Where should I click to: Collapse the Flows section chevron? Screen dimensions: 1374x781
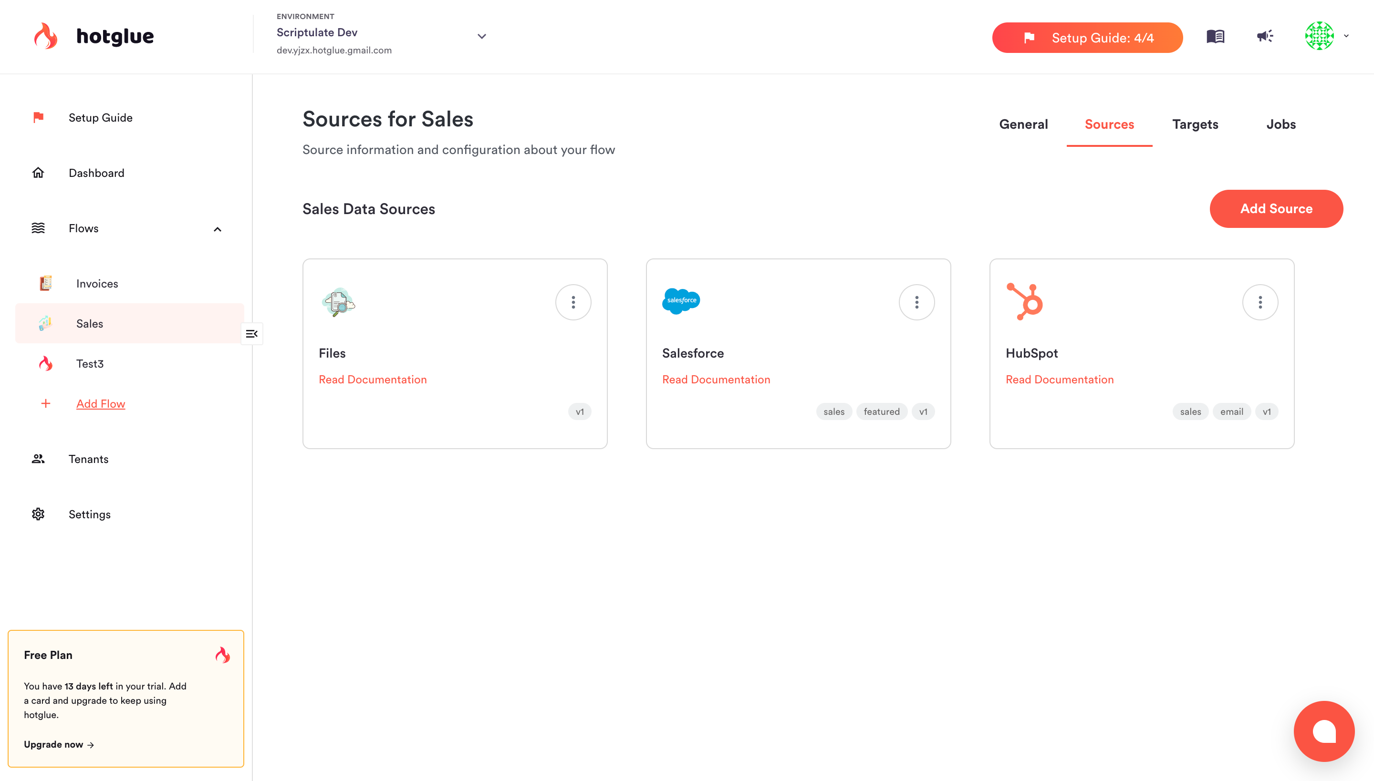[x=218, y=229]
